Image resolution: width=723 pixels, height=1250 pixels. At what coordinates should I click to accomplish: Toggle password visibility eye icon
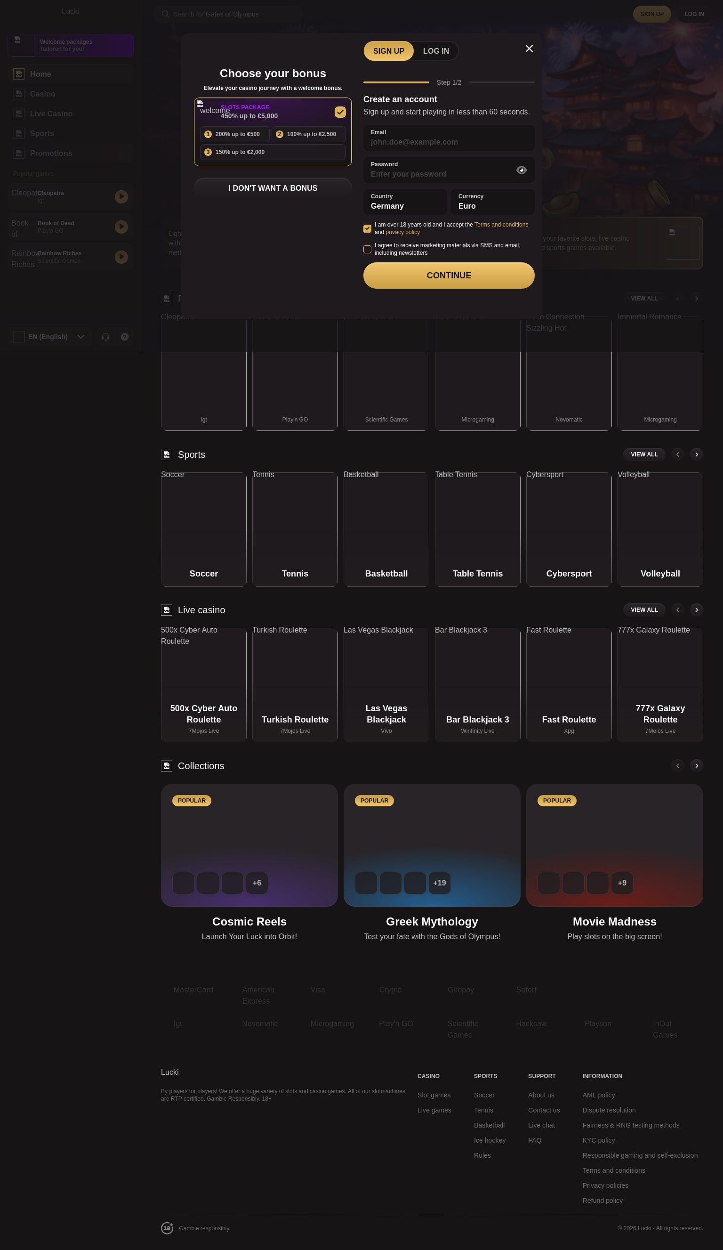tap(521, 170)
